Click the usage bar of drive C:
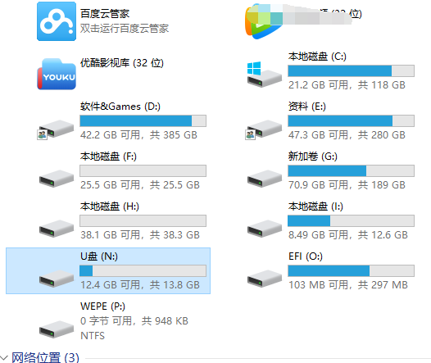 point(351,71)
